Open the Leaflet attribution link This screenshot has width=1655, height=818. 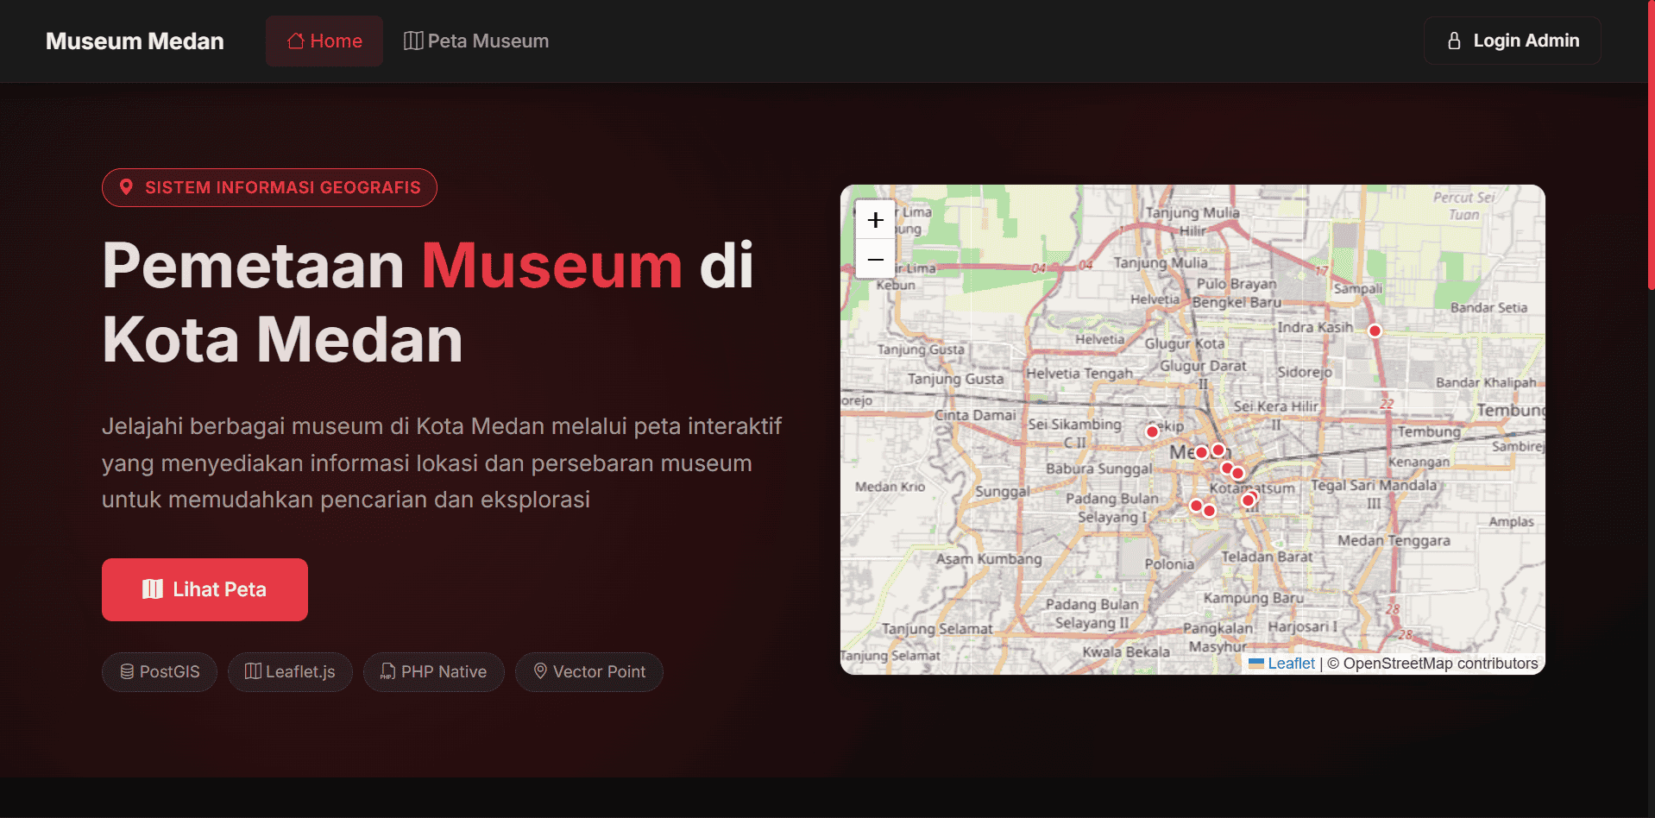1291,664
